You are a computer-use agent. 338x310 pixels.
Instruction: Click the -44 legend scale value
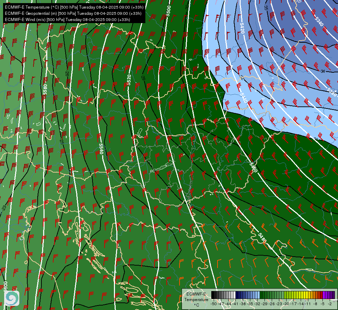coord(228,304)
